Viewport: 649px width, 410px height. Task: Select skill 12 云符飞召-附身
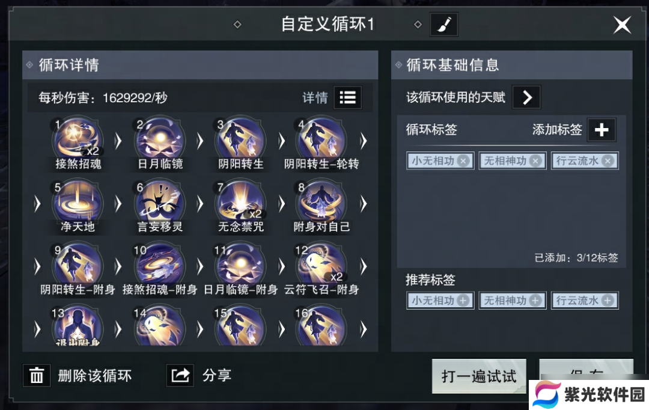coord(321,266)
